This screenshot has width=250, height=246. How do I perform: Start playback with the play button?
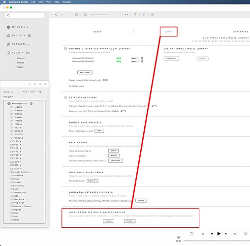click(219, 234)
